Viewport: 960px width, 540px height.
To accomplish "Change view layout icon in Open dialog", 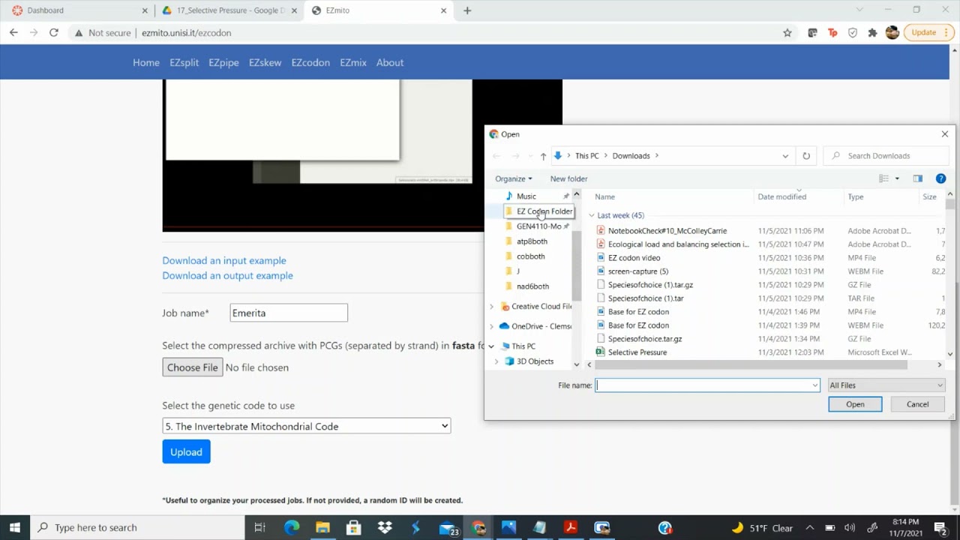I will pos(884,178).
